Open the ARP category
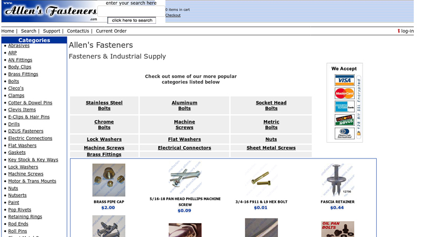 point(12,53)
